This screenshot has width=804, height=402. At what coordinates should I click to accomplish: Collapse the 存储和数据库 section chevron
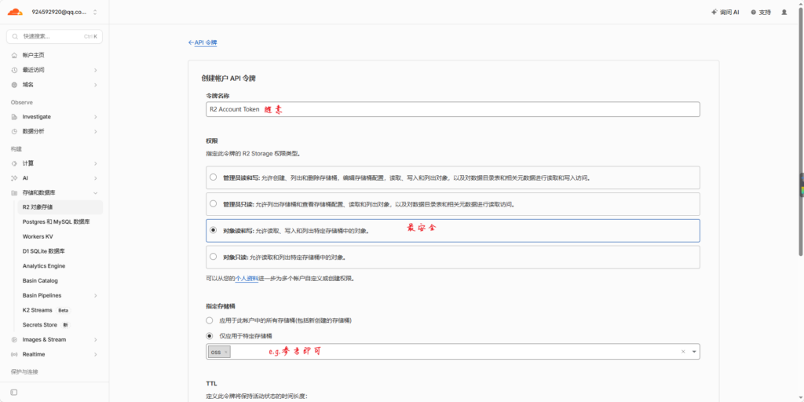tap(95, 193)
